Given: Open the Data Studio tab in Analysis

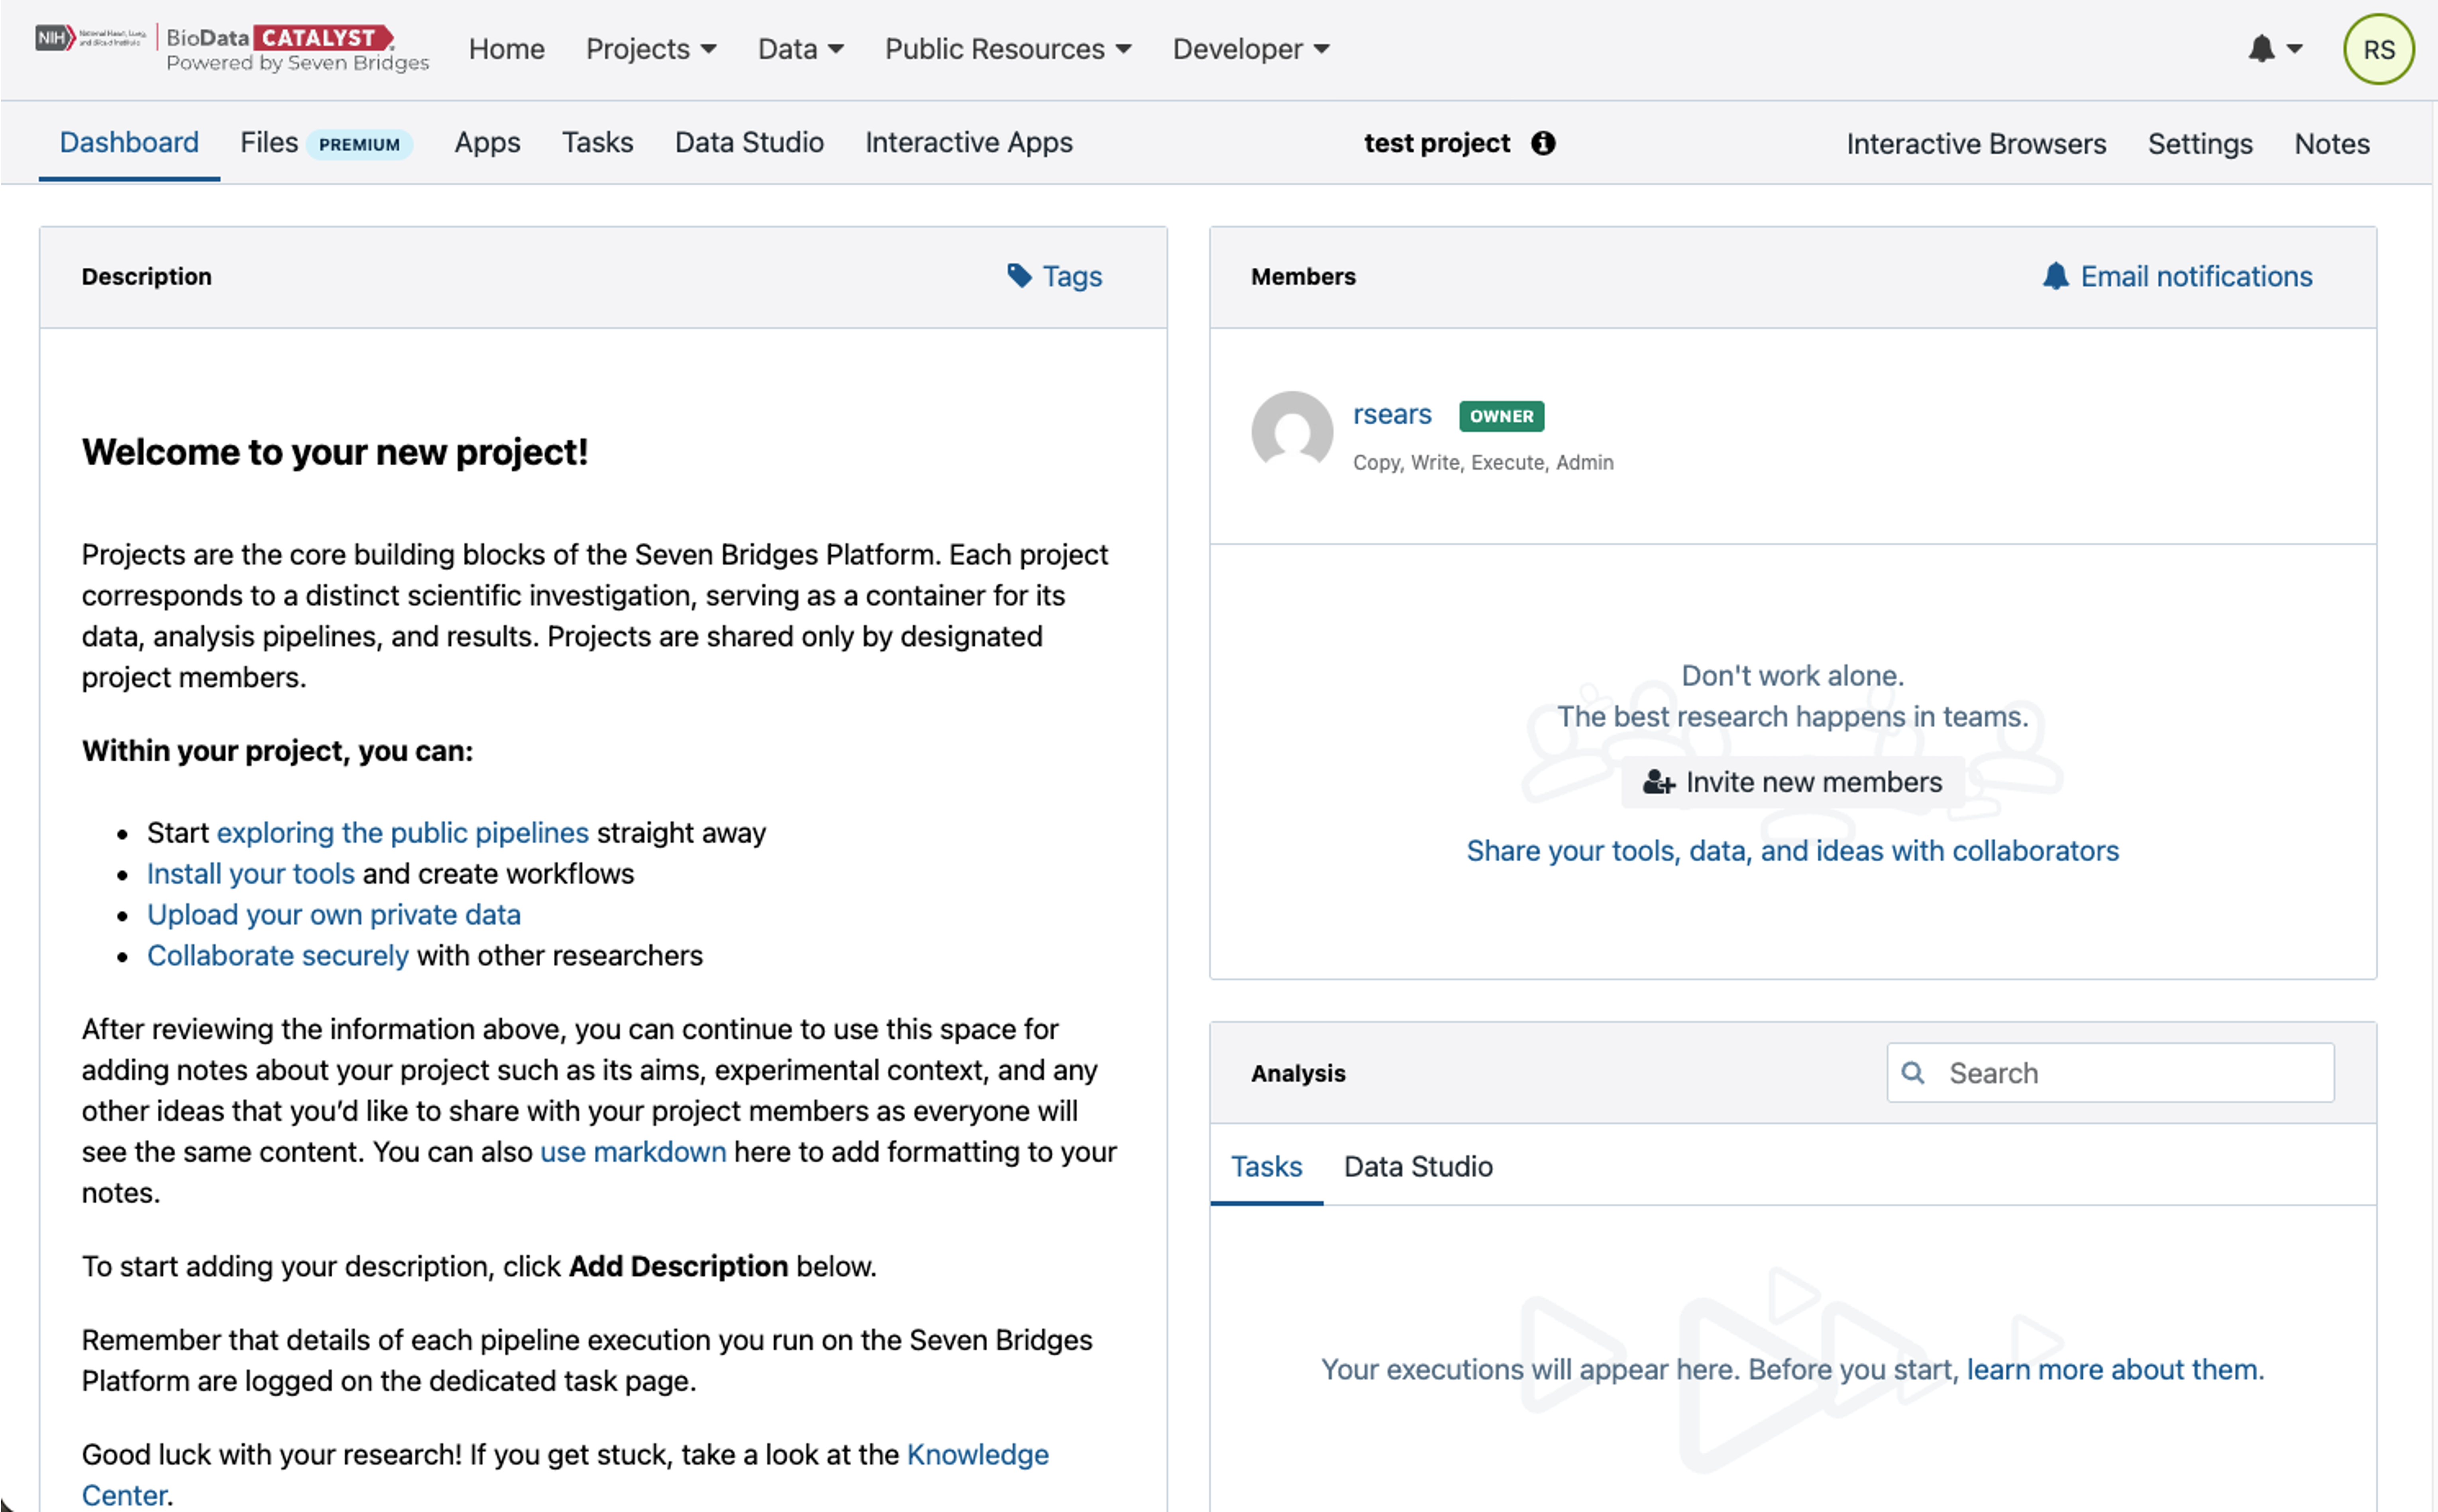Looking at the screenshot, I should 1417,1166.
